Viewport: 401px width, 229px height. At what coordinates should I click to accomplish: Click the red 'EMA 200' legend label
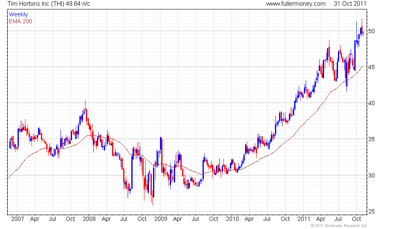tap(21, 21)
